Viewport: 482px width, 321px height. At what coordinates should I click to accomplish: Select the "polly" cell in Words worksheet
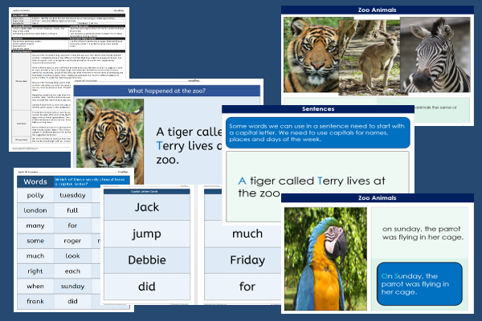pos(35,195)
